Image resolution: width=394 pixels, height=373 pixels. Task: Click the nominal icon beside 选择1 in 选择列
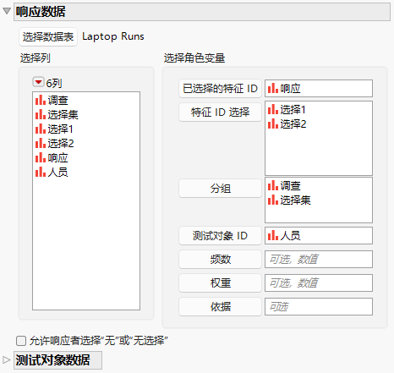tap(41, 129)
